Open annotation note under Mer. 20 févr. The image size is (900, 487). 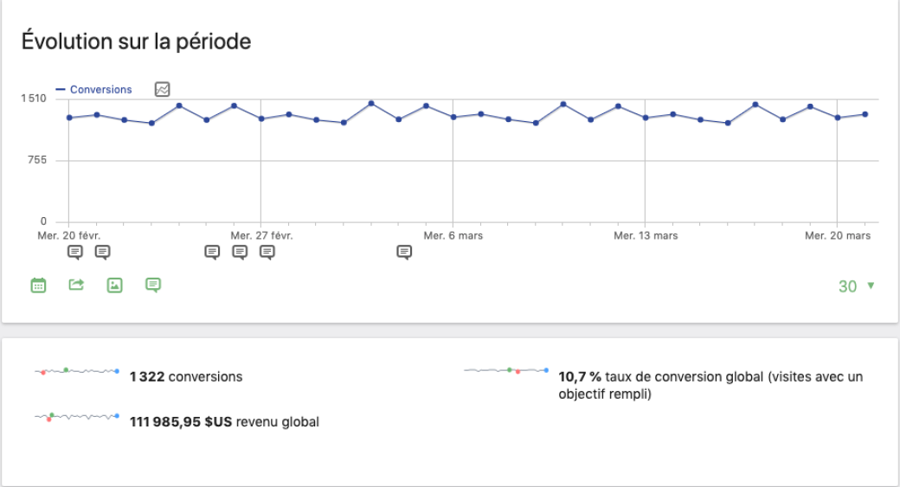pos(75,253)
